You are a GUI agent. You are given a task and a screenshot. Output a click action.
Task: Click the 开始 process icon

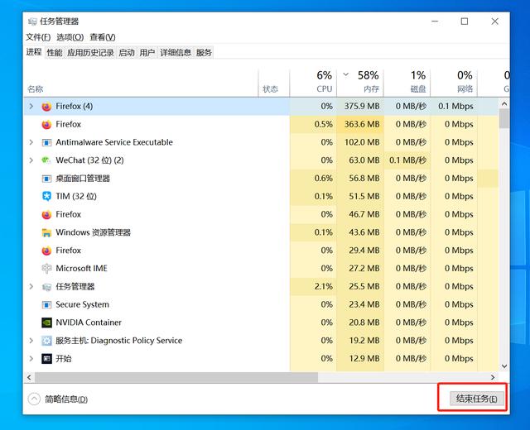[46, 358]
